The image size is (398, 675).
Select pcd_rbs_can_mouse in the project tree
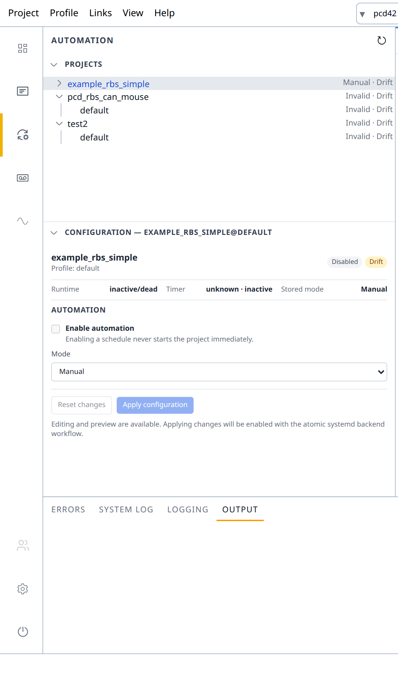[108, 97]
